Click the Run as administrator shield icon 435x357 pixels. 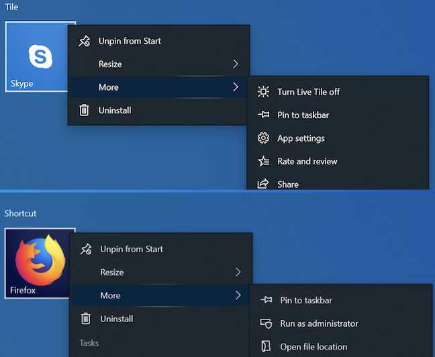click(266, 323)
